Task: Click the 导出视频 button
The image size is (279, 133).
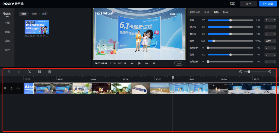Action: coord(268,4)
